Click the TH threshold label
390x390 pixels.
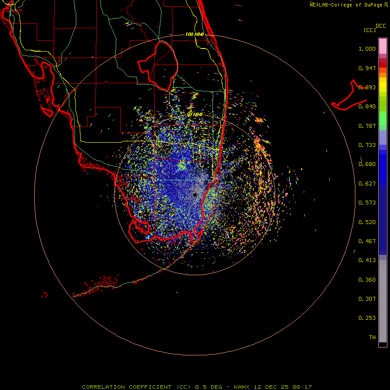click(x=372, y=338)
